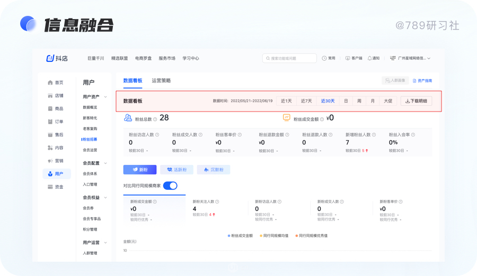Select the 近30天 time range

click(328, 101)
